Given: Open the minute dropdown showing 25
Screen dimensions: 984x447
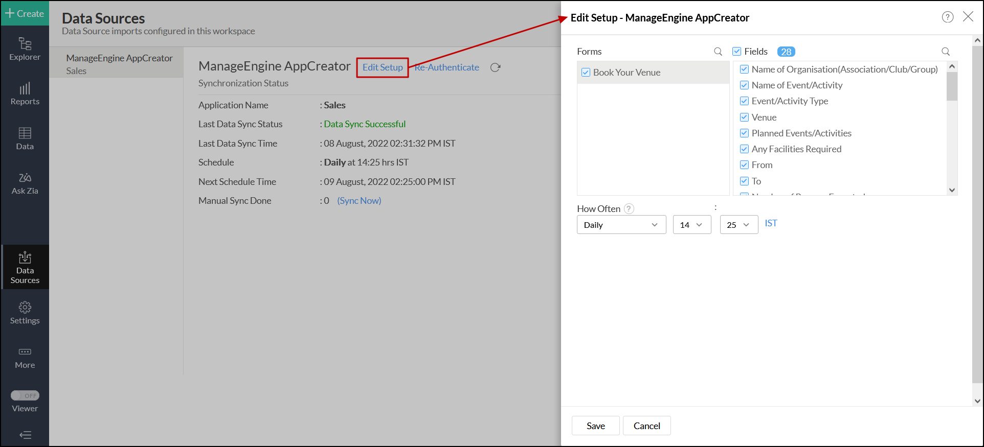Looking at the screenshot, I should point(739,225).
